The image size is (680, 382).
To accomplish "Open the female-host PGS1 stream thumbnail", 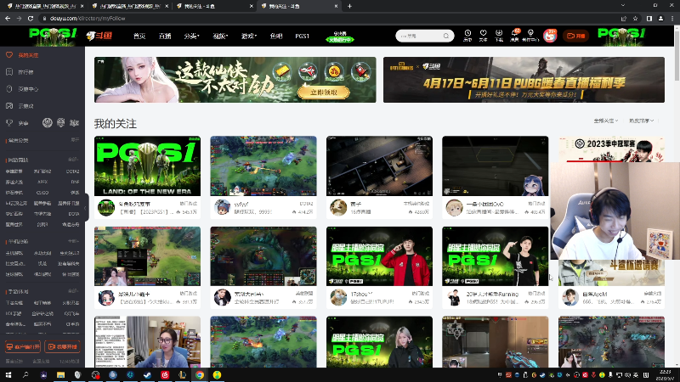I will point(379,342).
